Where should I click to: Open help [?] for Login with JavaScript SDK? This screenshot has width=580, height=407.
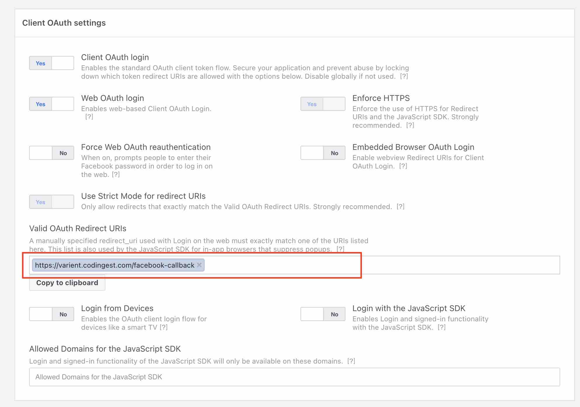(441, 327)
